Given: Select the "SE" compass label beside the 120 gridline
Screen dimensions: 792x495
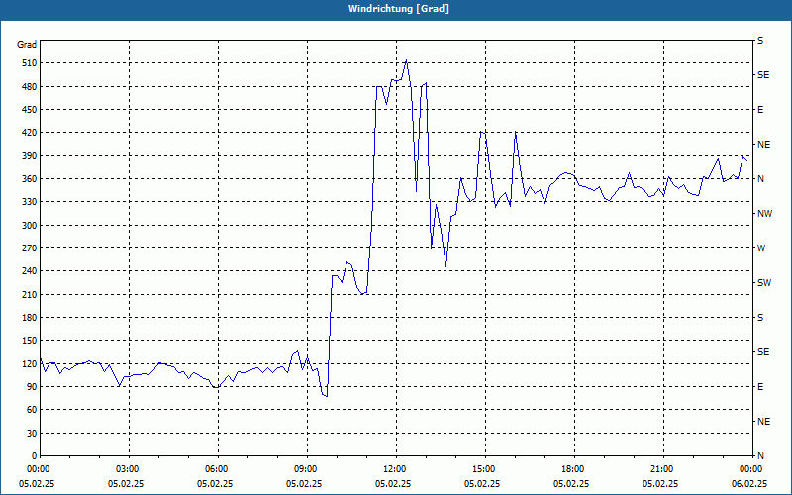Looking at the screenshot, I should click(x=763, y=352).
